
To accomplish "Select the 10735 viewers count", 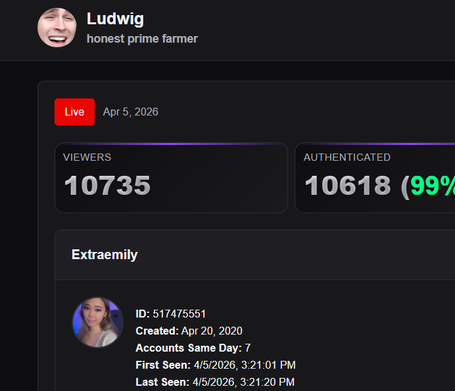I will coord(107,186).
